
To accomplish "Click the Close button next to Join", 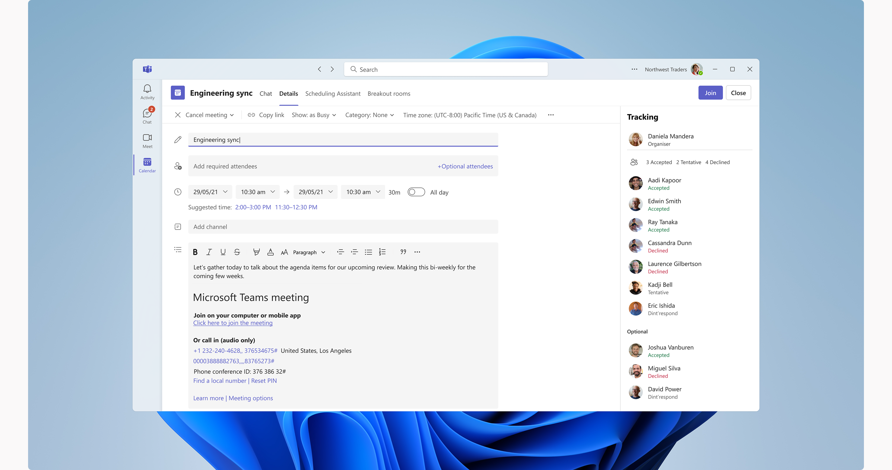I will coord(738,93).
